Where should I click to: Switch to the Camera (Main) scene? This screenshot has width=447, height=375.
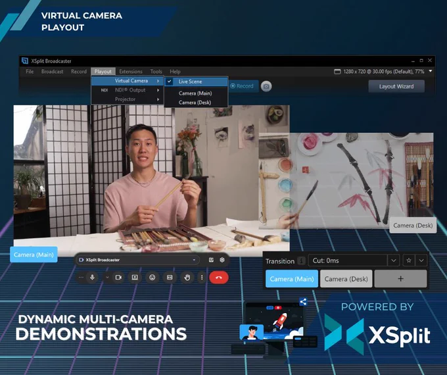point(292,279)
